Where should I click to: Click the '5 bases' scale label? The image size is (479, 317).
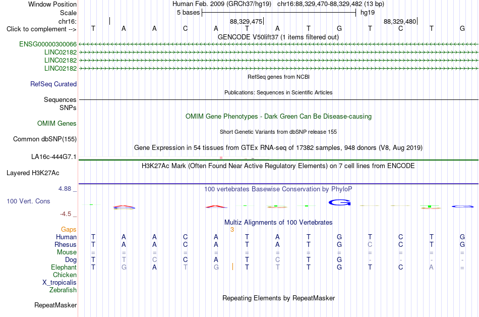tap(188, 13)
